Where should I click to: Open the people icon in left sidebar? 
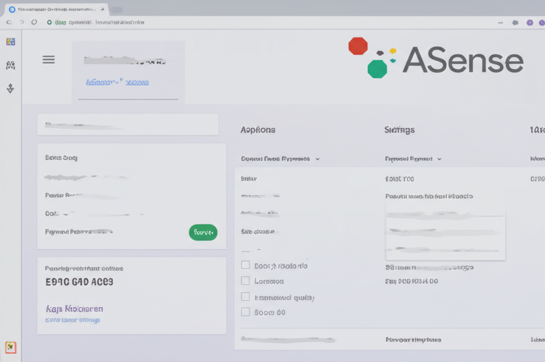[11, 65]
